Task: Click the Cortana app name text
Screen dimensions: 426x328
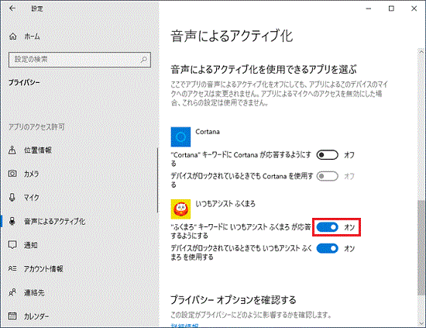Action: (208, 132)
